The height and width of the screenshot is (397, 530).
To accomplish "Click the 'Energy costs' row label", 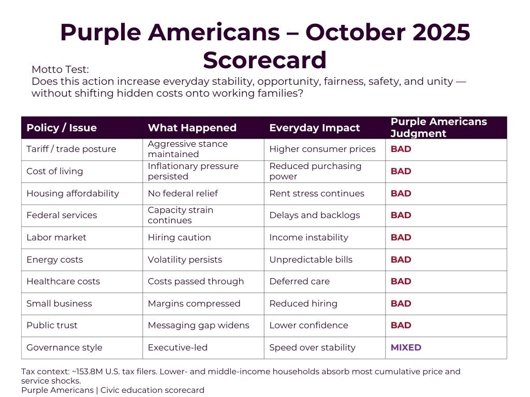I will click(x=55, y=259).
